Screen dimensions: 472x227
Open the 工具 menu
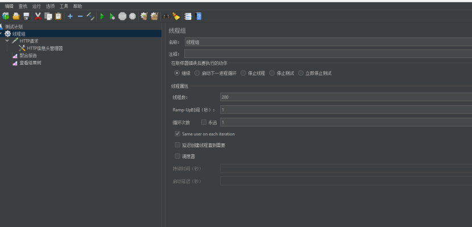[64, 6]
